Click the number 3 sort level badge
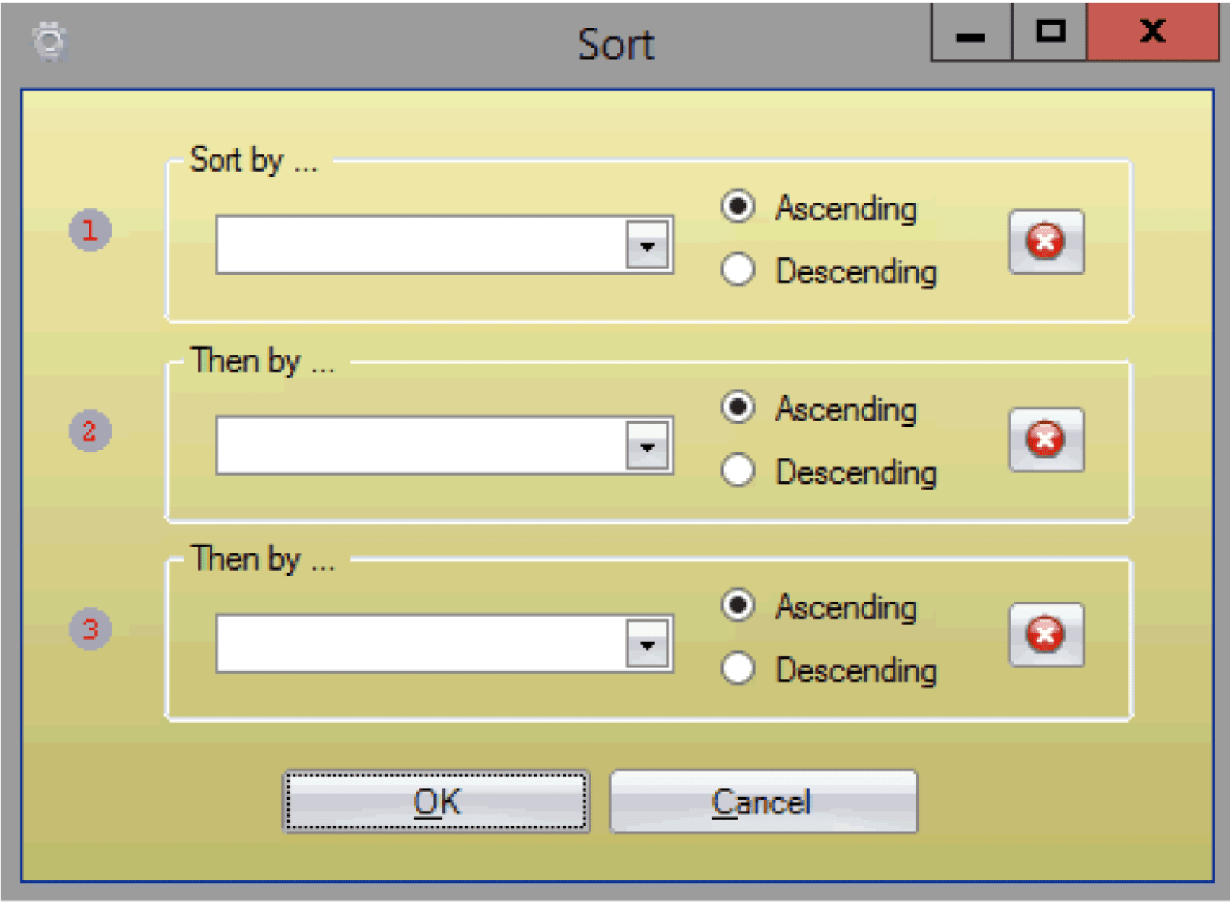Screen dimensions: 1230x902 coord(90,628)
